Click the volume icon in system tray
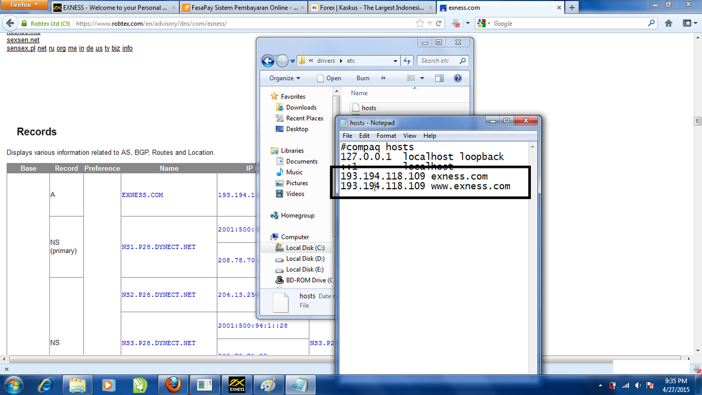 pos(638,385)
